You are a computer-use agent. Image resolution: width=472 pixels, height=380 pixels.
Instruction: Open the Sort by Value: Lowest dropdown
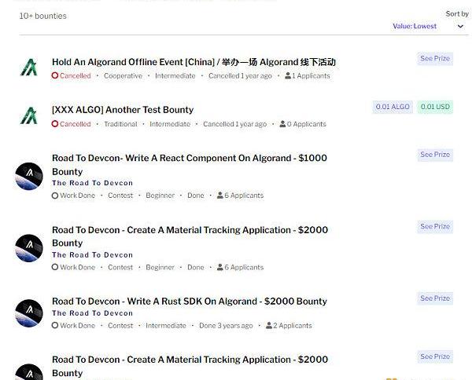point(427,26)
